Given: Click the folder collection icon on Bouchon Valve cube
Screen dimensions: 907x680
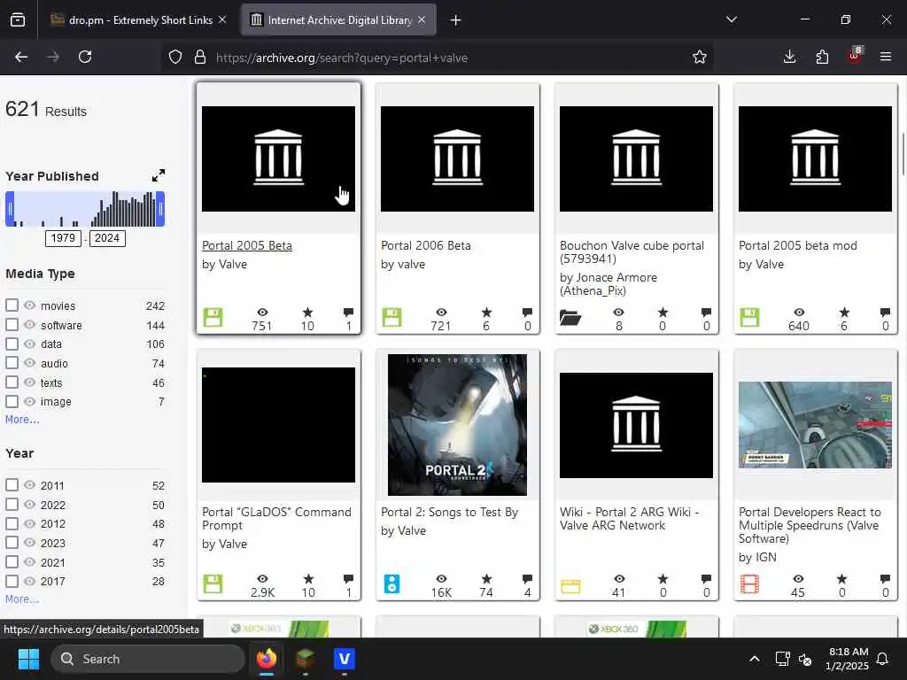Looking at the screenshot, I should click(x=570, y=318).
